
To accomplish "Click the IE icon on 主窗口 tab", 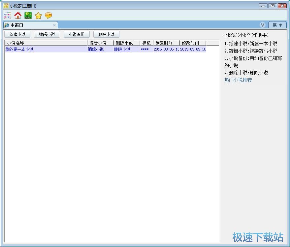I will (x=7, y=25).
